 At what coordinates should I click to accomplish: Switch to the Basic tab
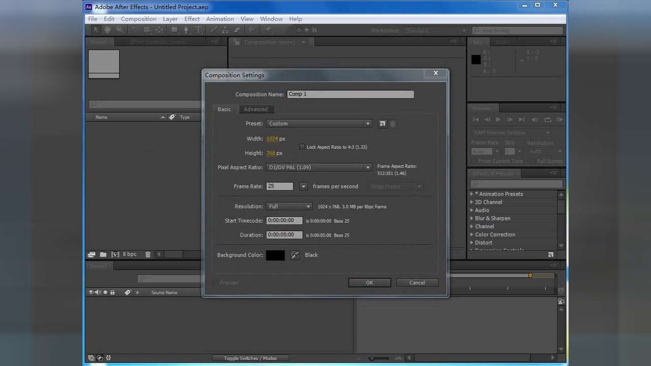coord(224,109)
